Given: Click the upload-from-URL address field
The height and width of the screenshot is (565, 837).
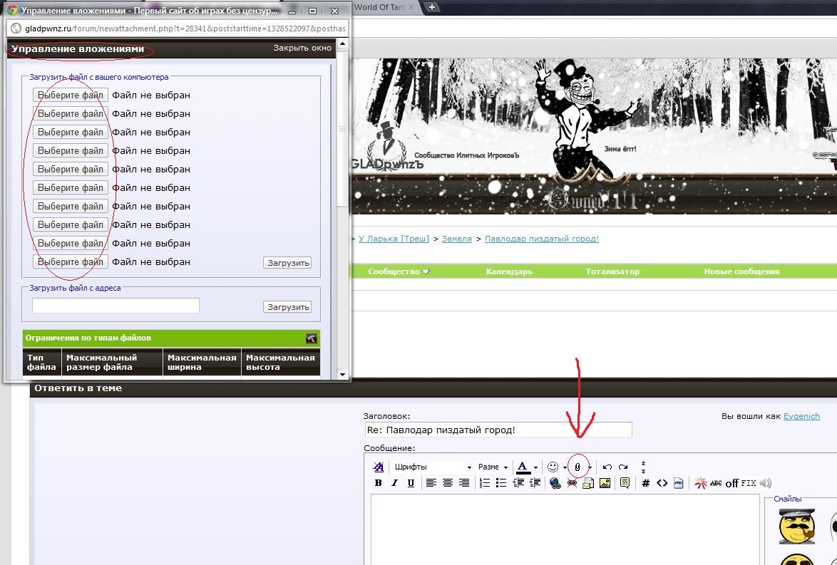Looking at the screenshot, I should [x=115, y=306].
